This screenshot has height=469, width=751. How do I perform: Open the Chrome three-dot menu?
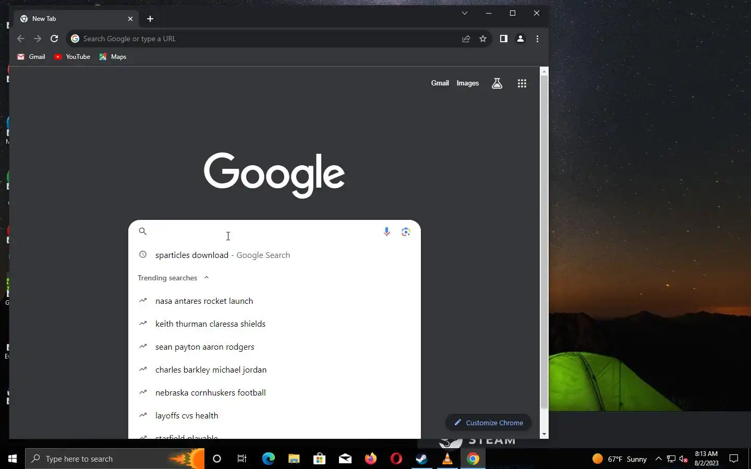pyautogui.click(x=537, y=39)
